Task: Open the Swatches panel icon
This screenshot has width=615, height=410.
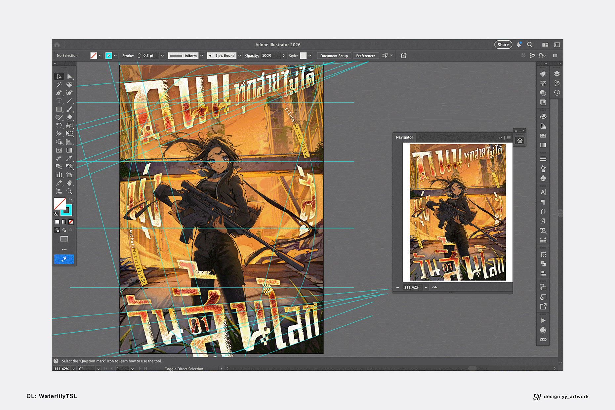Action: [x=543, y=136]
